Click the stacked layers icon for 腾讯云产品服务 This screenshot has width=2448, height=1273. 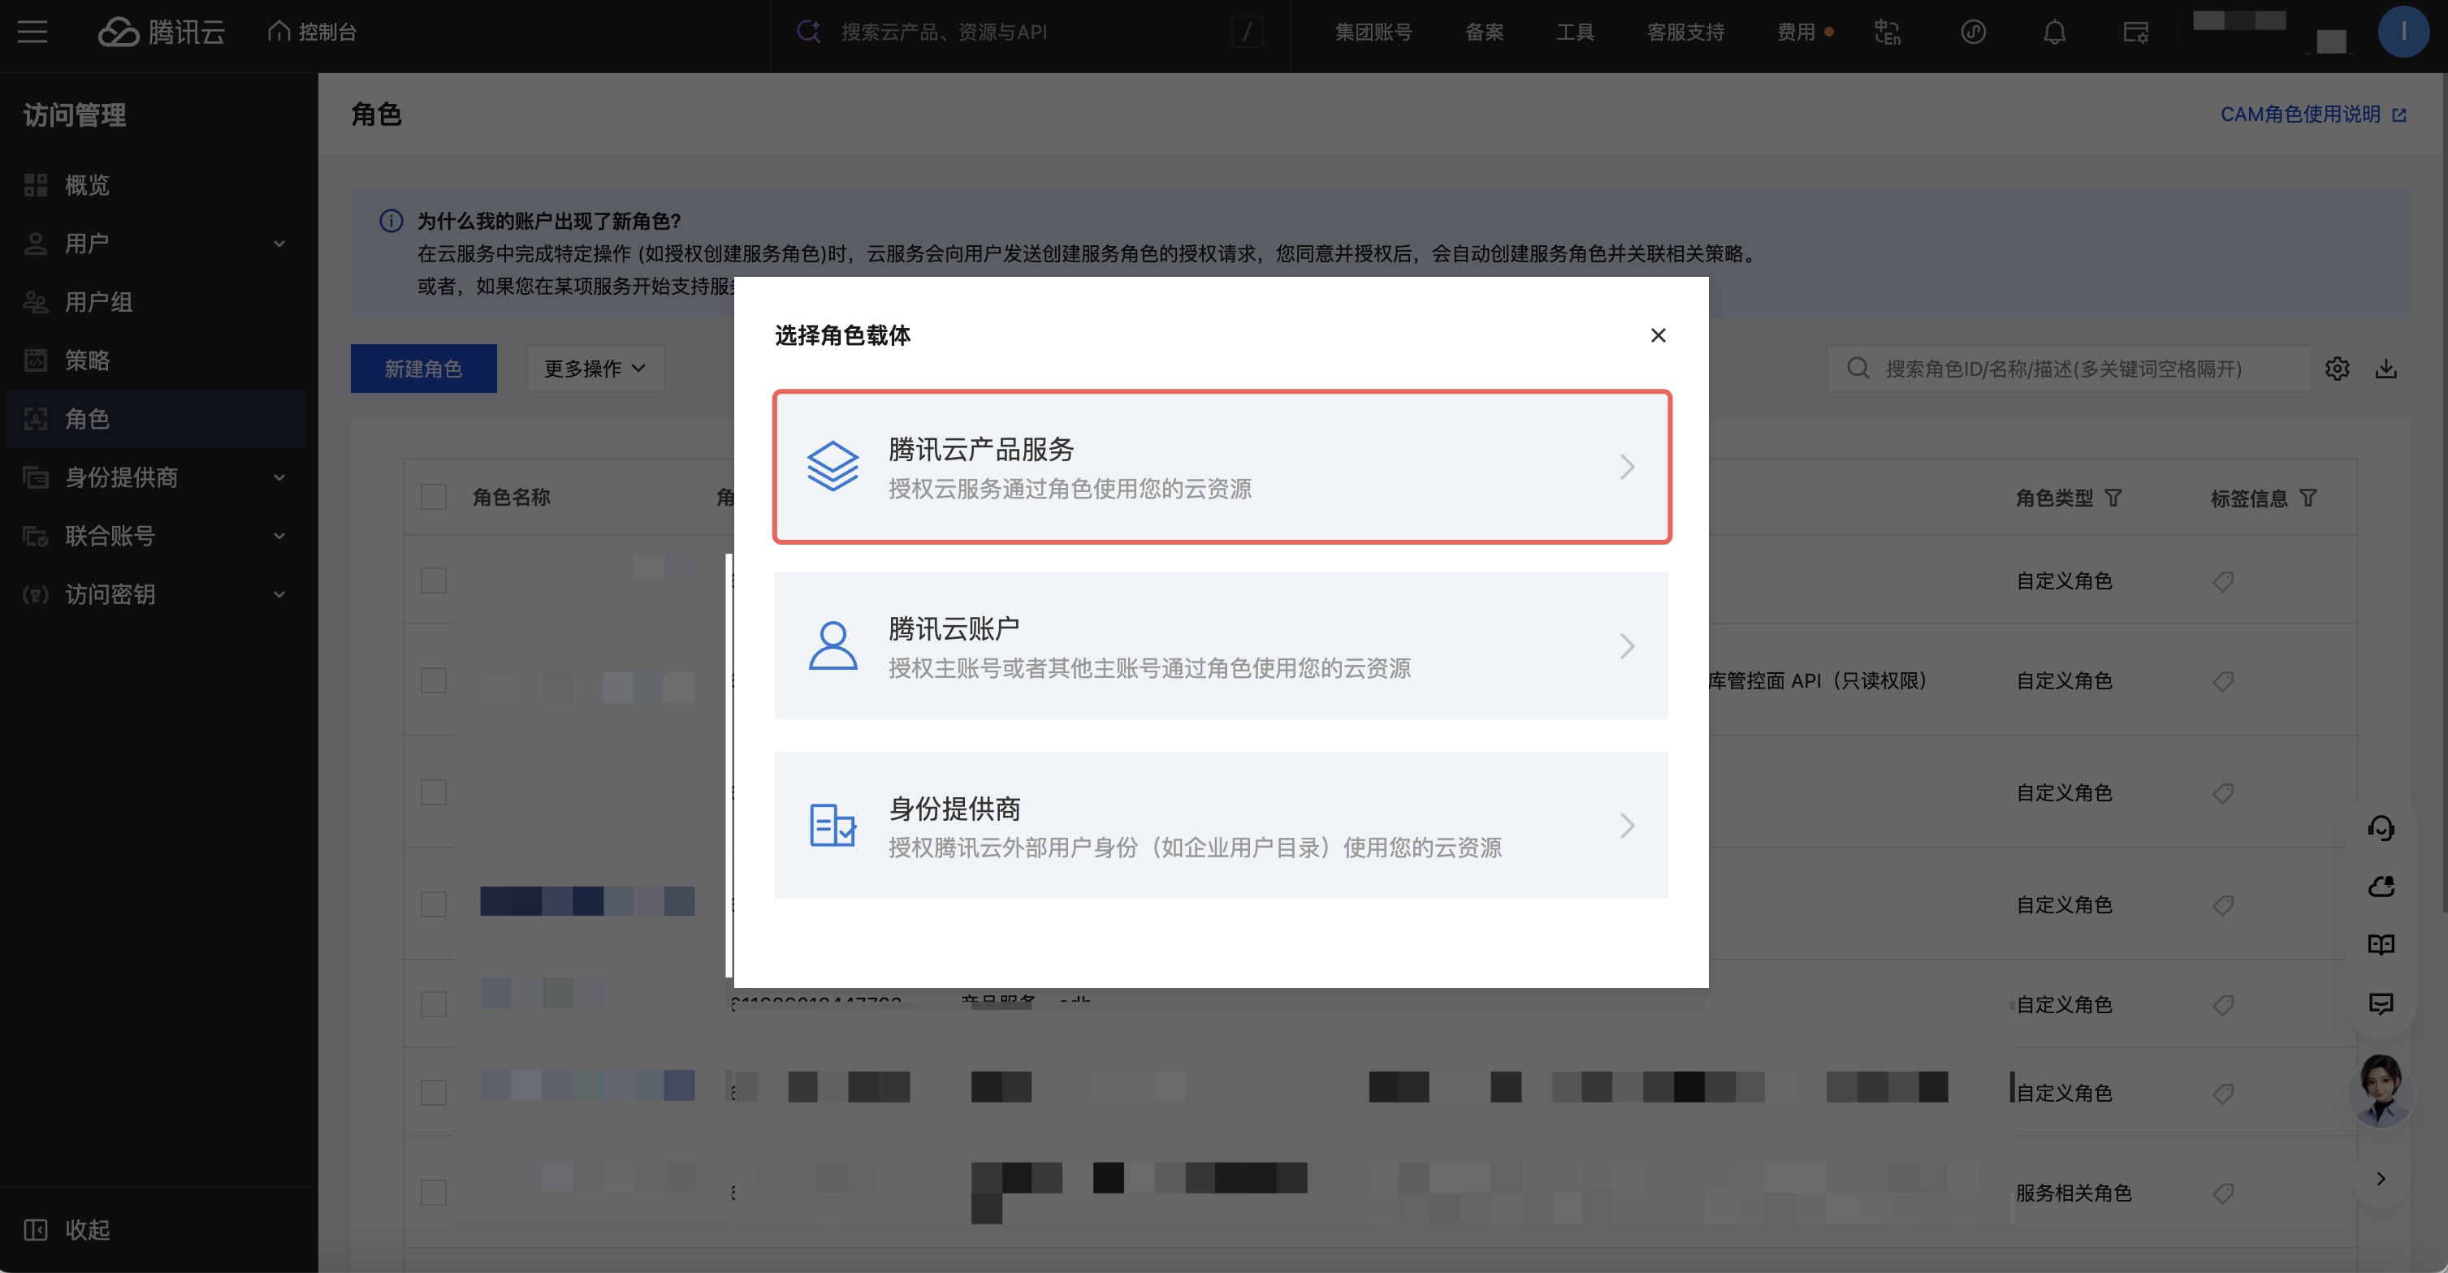[833, 467]
